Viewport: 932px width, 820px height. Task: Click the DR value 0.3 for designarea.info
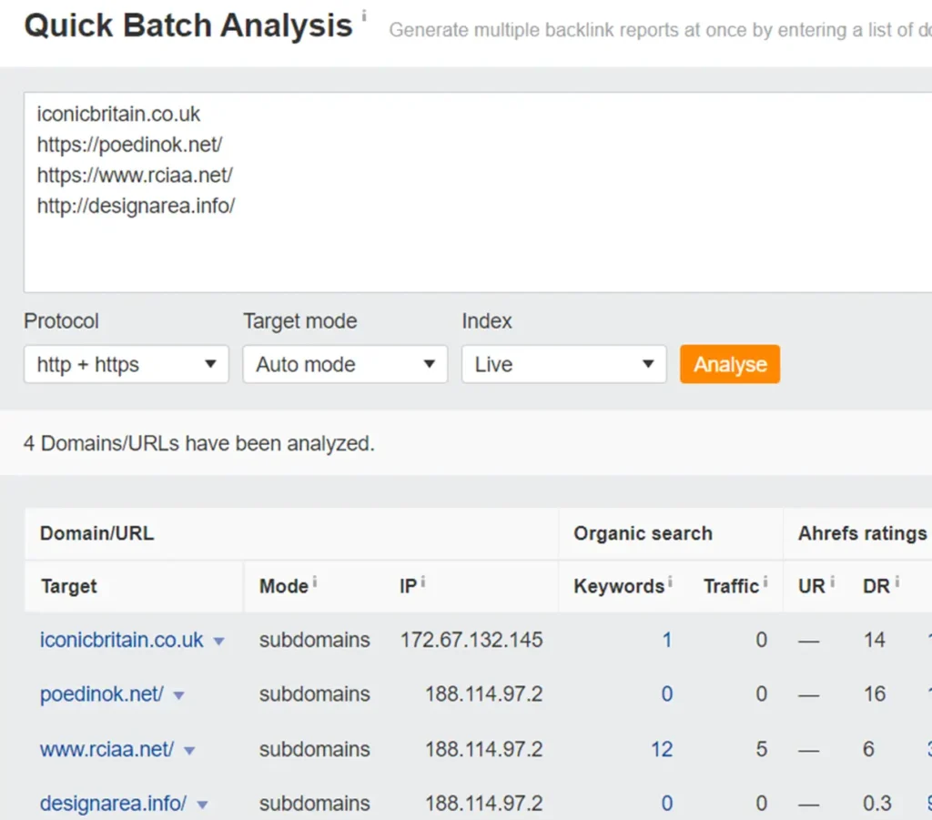pyautogui.click(x=877, y=804)
